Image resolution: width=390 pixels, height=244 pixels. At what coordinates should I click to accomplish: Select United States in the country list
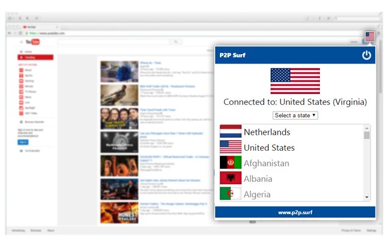[x=269, y=148]
